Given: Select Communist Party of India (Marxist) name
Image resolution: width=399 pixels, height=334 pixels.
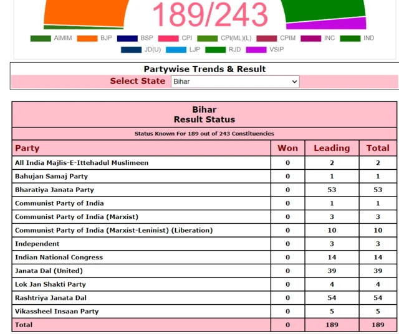Looking at the screenshot, I should 77,216.
